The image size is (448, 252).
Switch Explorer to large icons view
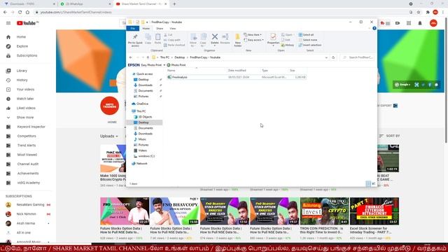point(373,183)
